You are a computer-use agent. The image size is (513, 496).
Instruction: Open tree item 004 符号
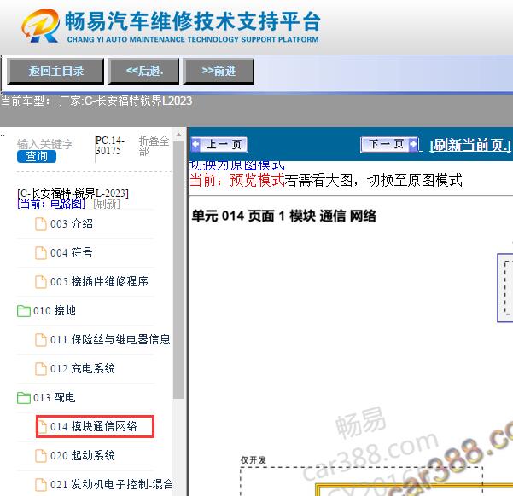[x=72, y=253]
